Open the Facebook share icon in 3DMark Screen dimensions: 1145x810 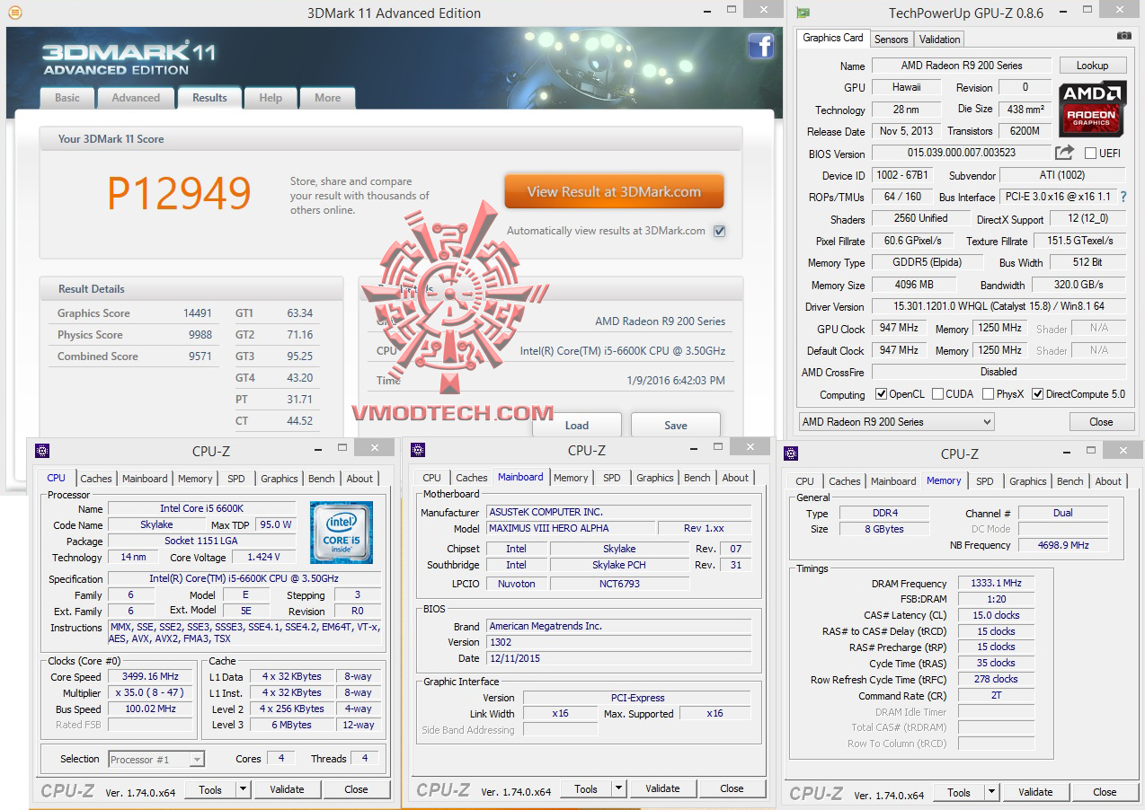[761, 47]
